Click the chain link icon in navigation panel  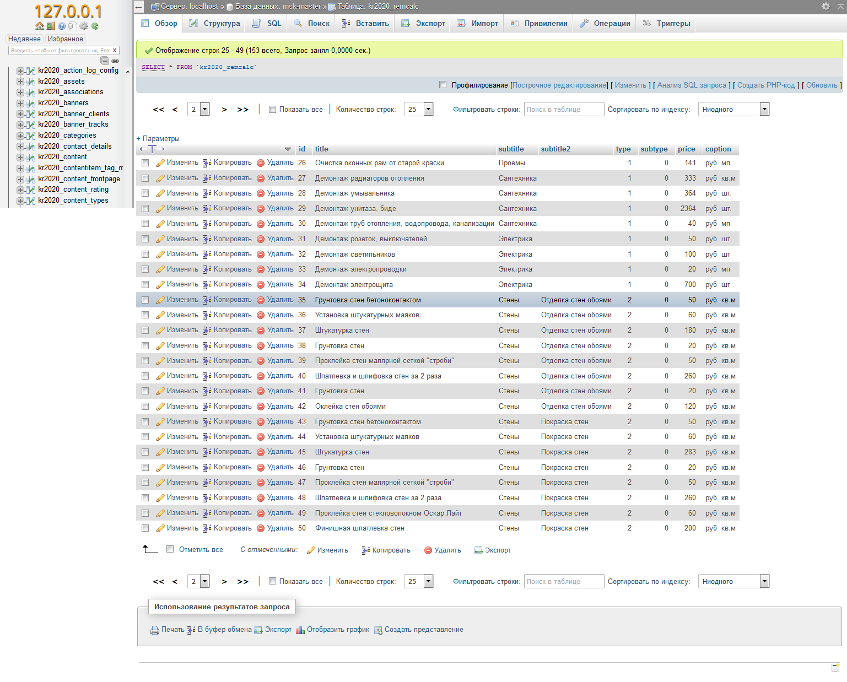115,61
